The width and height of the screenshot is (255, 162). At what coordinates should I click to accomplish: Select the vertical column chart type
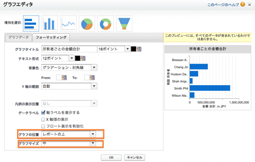pos(50,24)
